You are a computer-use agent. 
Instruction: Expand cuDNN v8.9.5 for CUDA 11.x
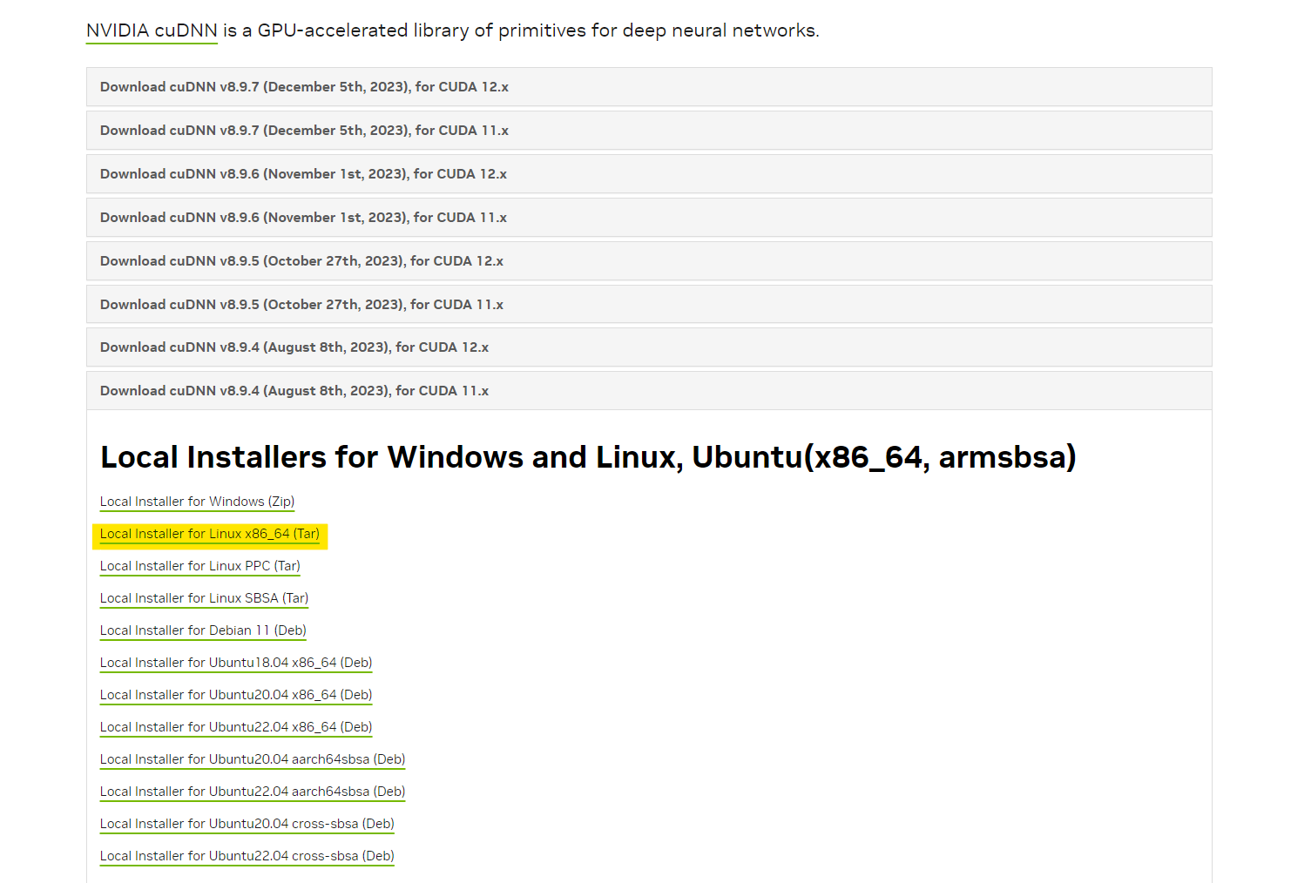coord(649,305)
